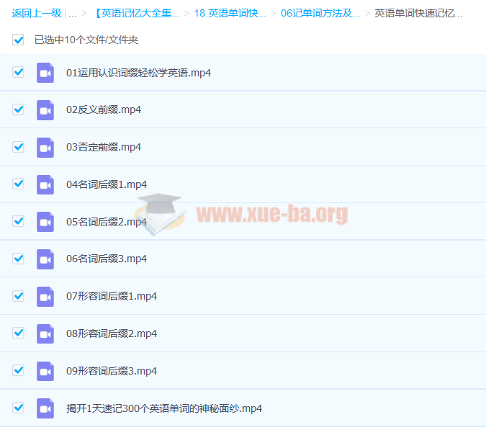
Task: Open 06记单词方法及 breadcrumb folder
Action: coord(320,13)
